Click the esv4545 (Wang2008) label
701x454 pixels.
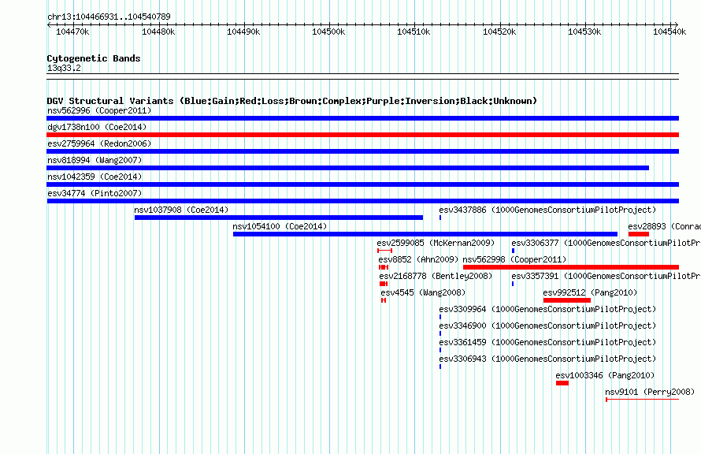pos(423,292)
